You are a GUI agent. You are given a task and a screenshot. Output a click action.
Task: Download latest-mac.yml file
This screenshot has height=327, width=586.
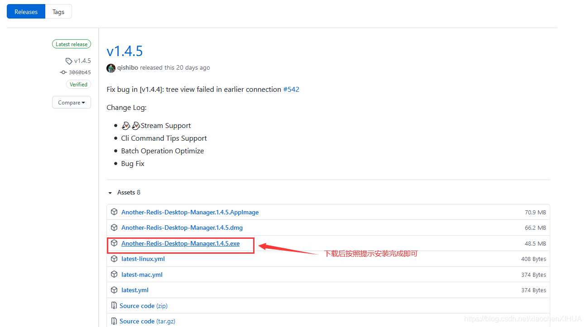point(142,275)
